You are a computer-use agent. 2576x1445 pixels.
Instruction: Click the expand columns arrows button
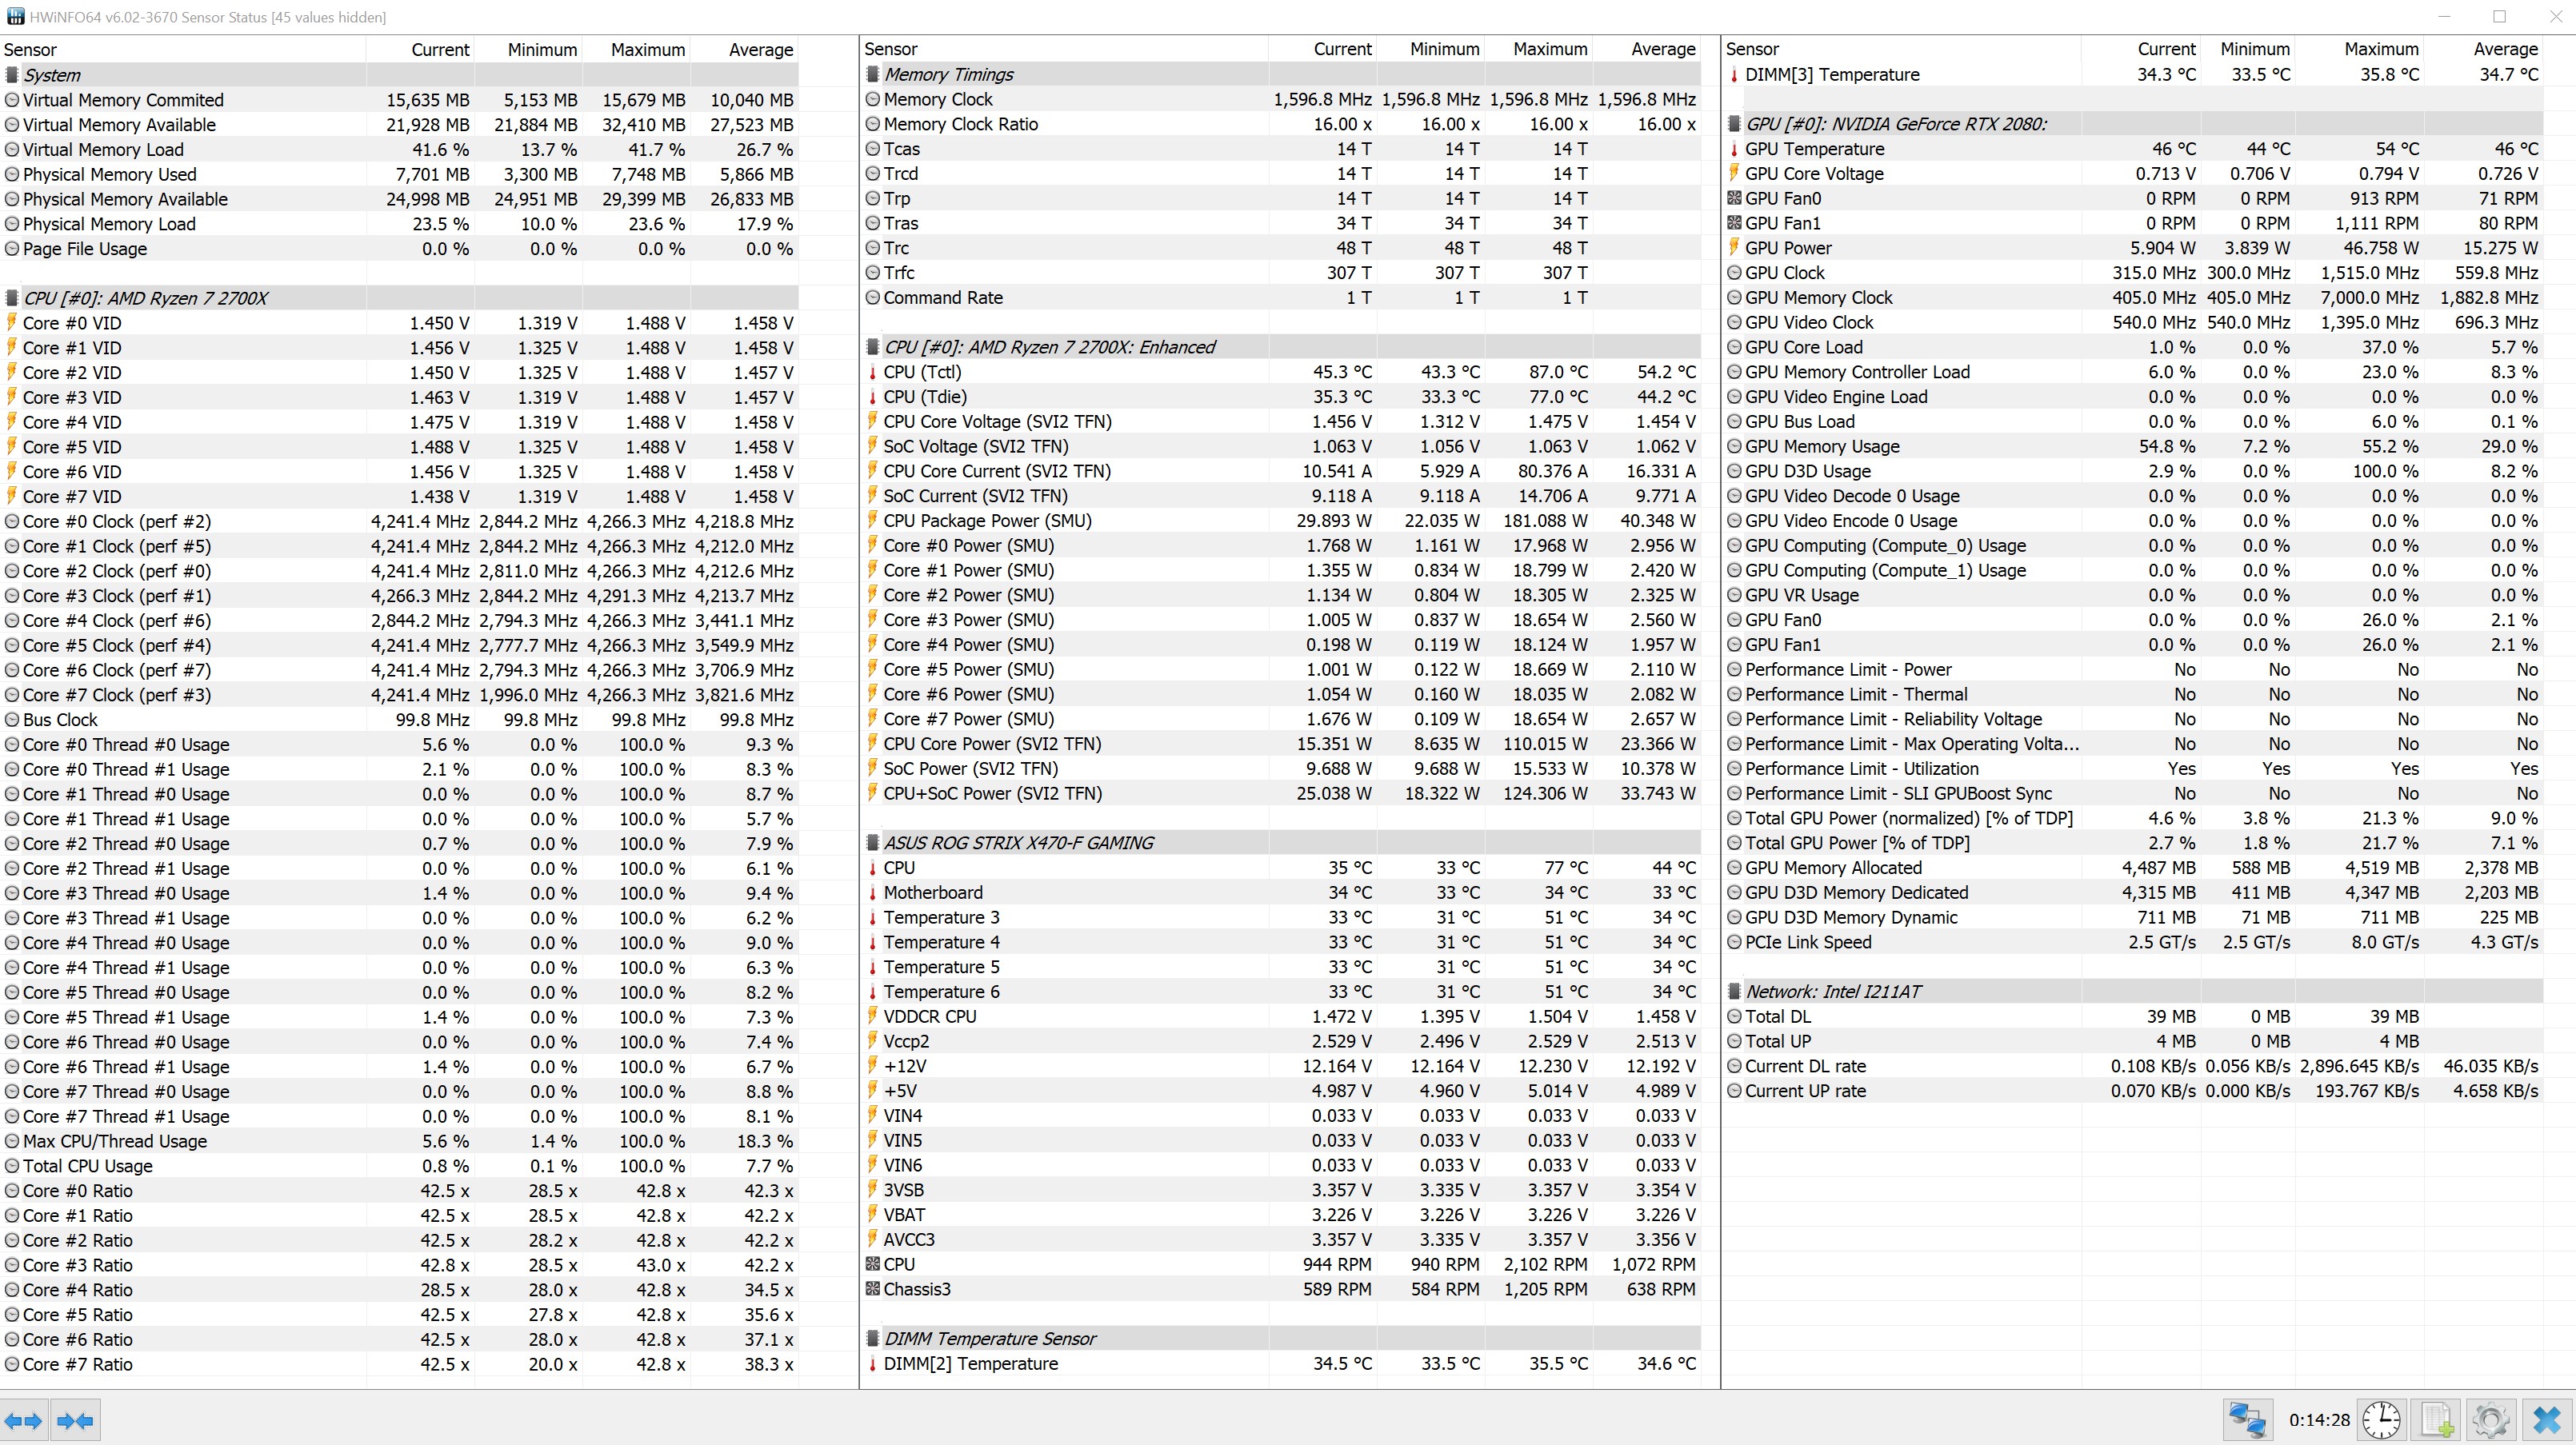[x=24, y=1420]
